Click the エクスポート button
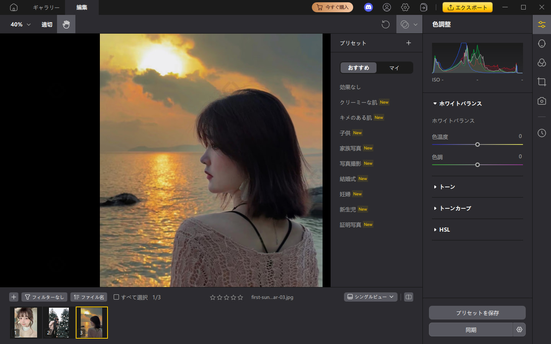Screen dimensions: 551x344 click(467, 7)
